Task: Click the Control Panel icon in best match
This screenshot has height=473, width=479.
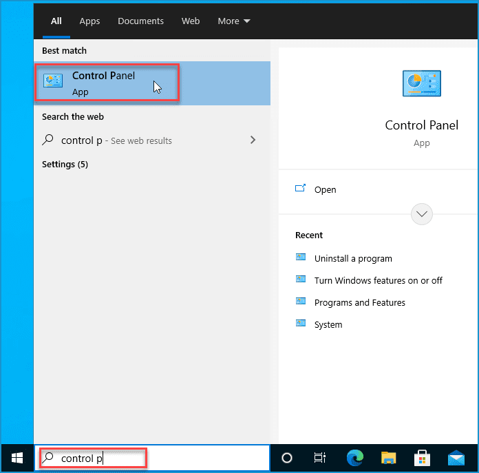Action: [x=53, y=81]
